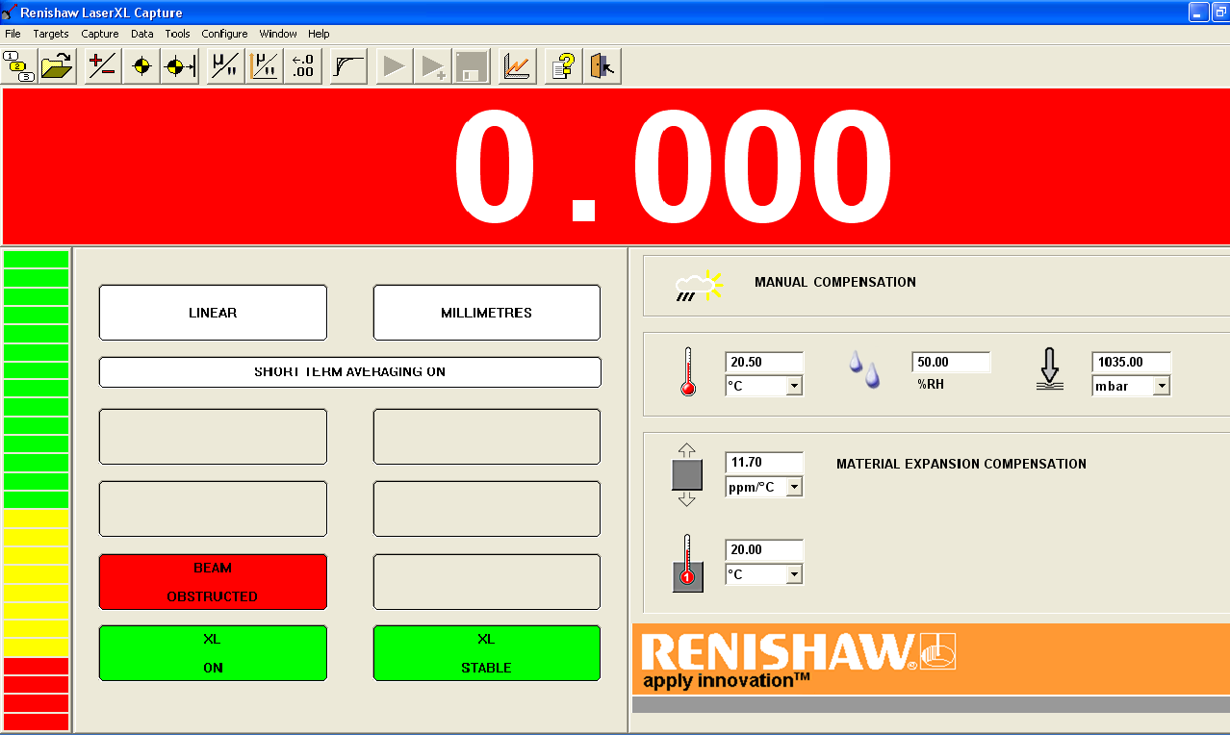Screen dimensions: 1230x735
Task: Click the MILLIMETRES units button
Action: (486, 313)
